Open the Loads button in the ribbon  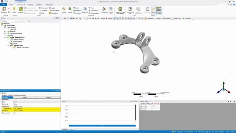70,10
